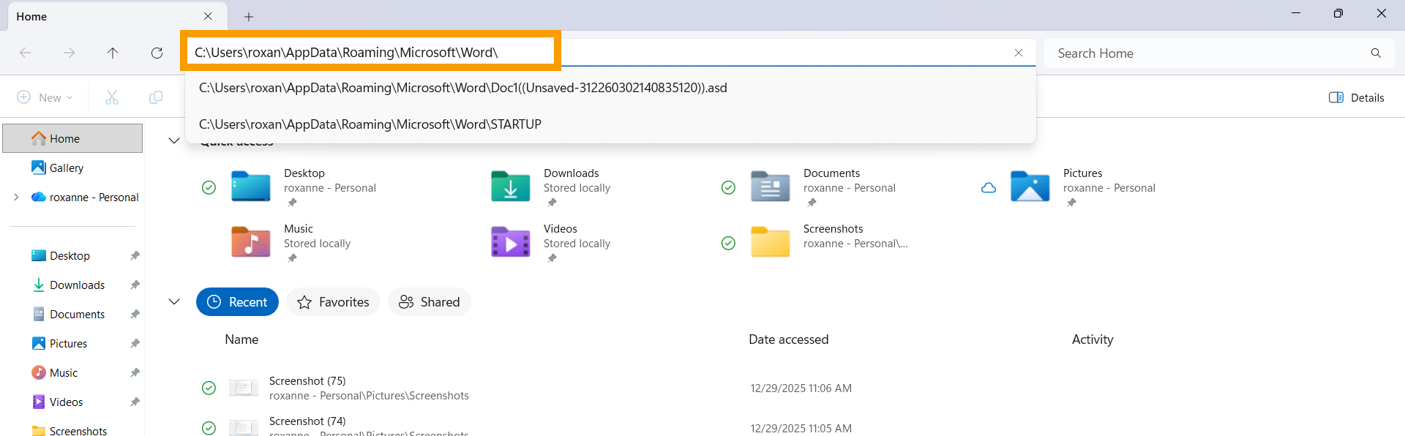Switch to the Shared tab
Image resolution: width=1405 pixels, height=436 pixels.
point(429,302)
